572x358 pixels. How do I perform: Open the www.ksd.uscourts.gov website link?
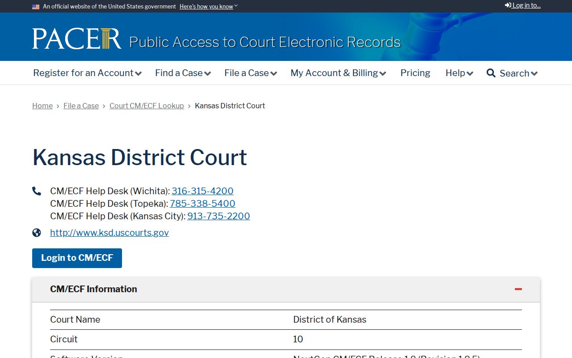(x=109, y=233)
